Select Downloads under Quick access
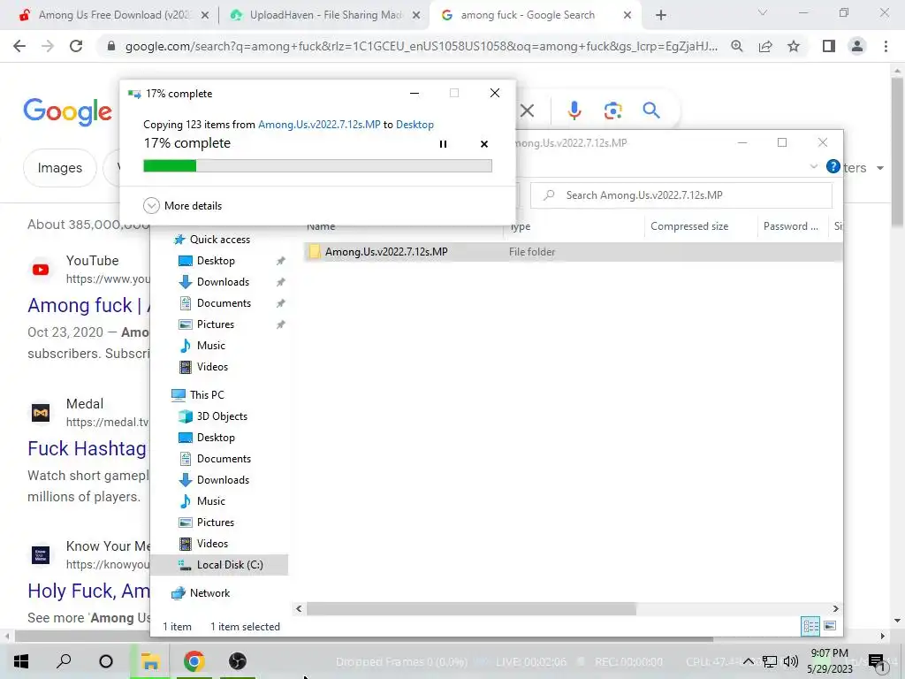This screenshot has width=905, height=679. [223, 282]
